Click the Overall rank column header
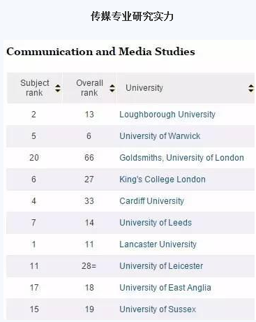The height and width of the screenshot is (322, 256). pyautogui.click(x=89, y=88)
